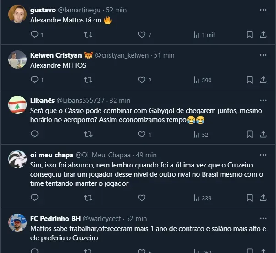Open more options on FC Pedrinho BH's tweet
This screenshot has height=253, width=276.
point(263,219)
